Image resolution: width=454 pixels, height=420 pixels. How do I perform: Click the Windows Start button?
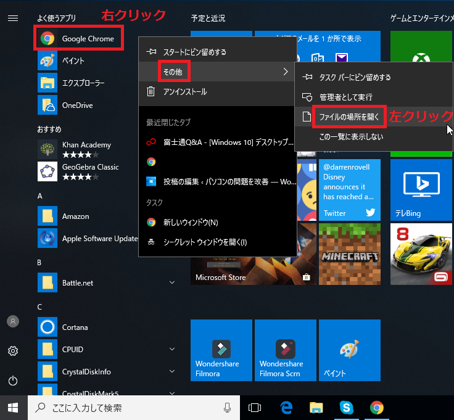(x=13, y=408)
